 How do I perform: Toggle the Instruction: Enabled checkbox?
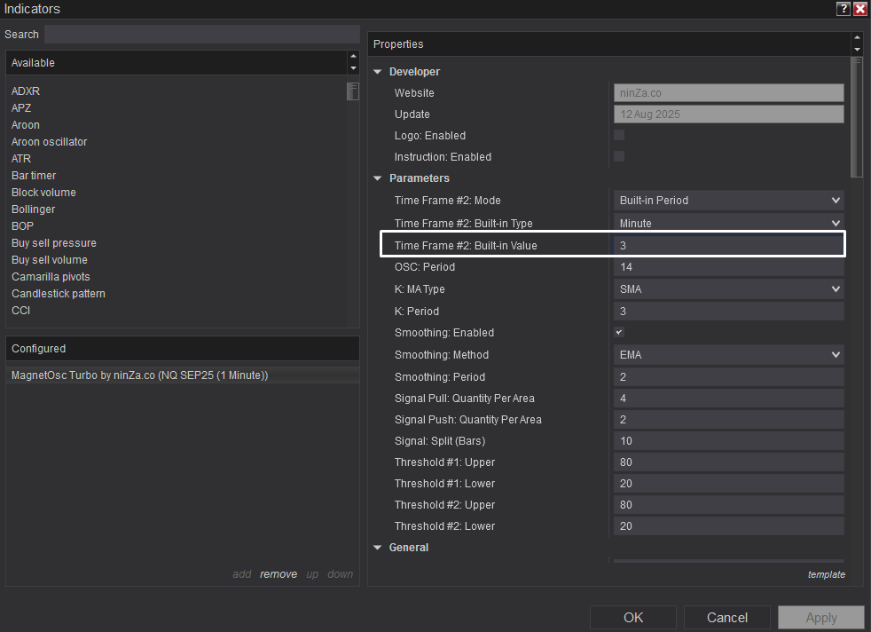(619, 156)
